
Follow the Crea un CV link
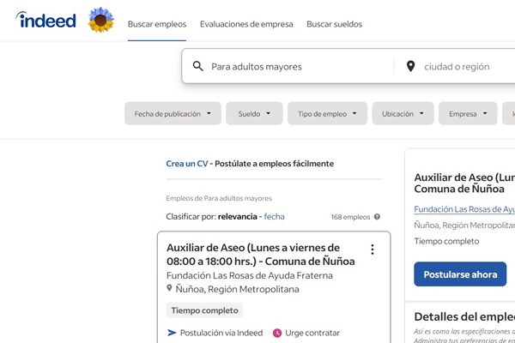pyautogui.click(x=187, y=163)
